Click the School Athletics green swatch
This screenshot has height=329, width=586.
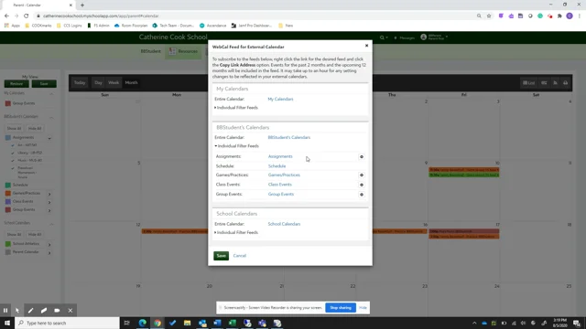8,244
